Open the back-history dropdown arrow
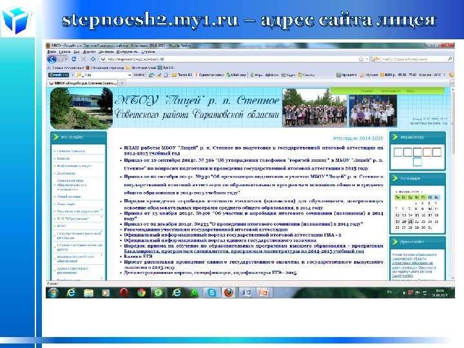This screenshot has height=348, width=464. 66,59
